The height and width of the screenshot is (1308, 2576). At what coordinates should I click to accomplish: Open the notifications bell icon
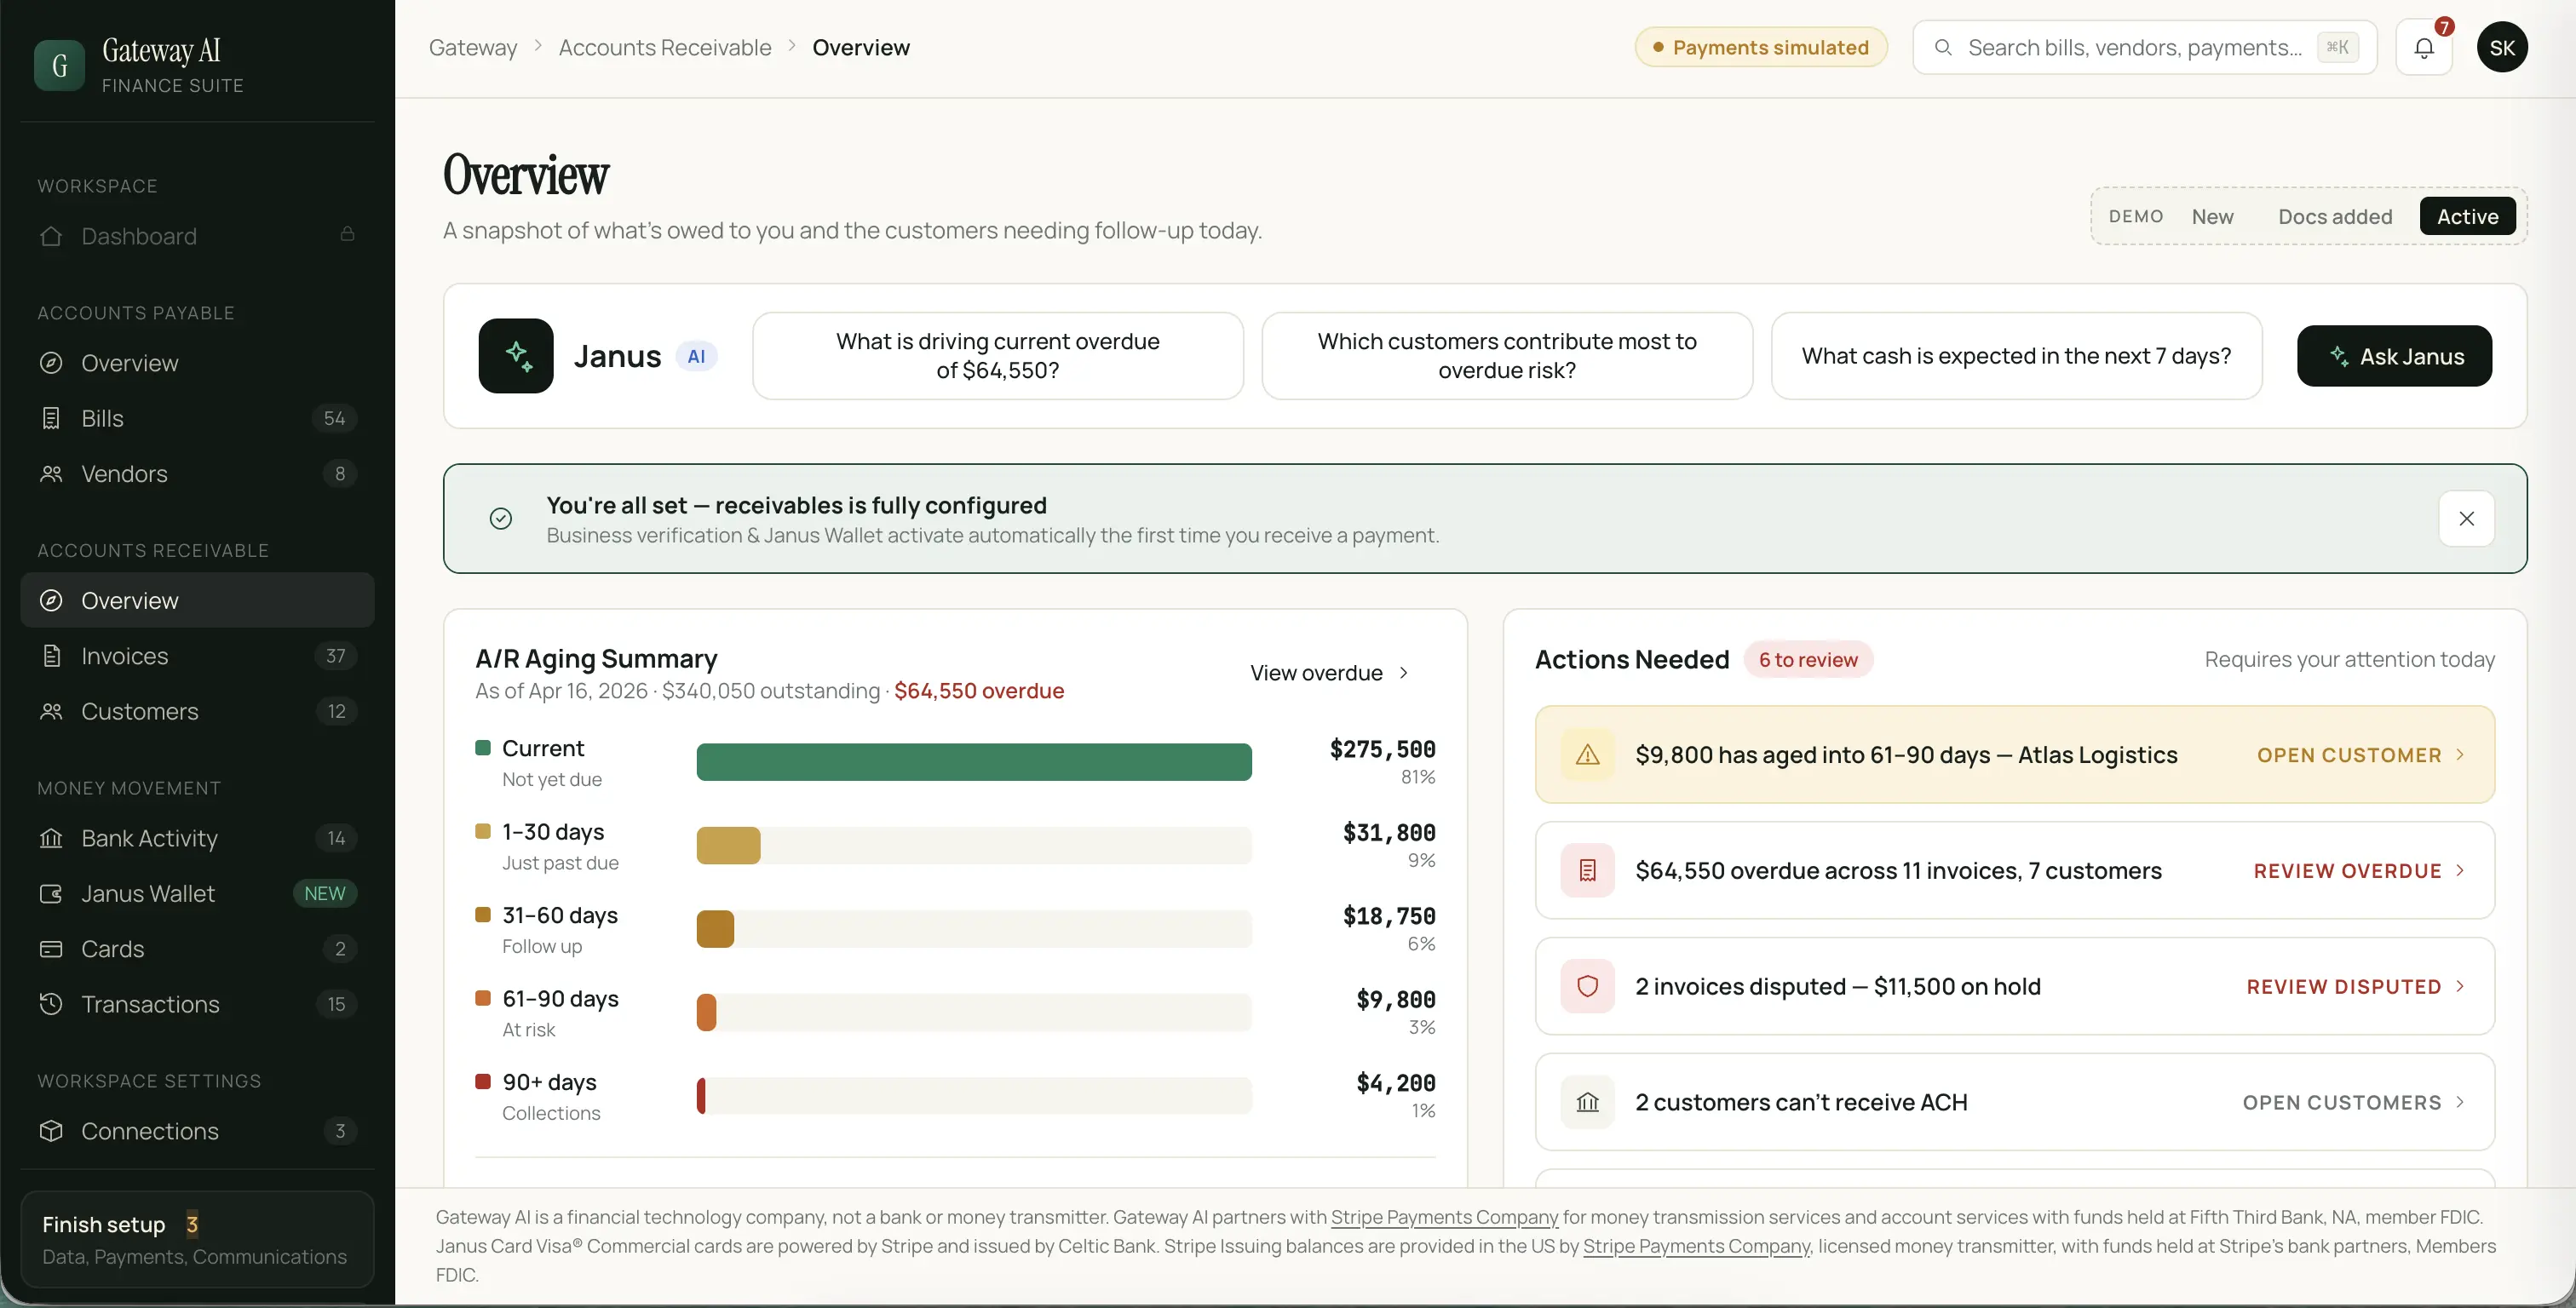(x=2424, y=47)
